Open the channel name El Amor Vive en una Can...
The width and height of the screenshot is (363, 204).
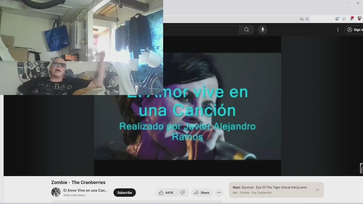[85, 190]
